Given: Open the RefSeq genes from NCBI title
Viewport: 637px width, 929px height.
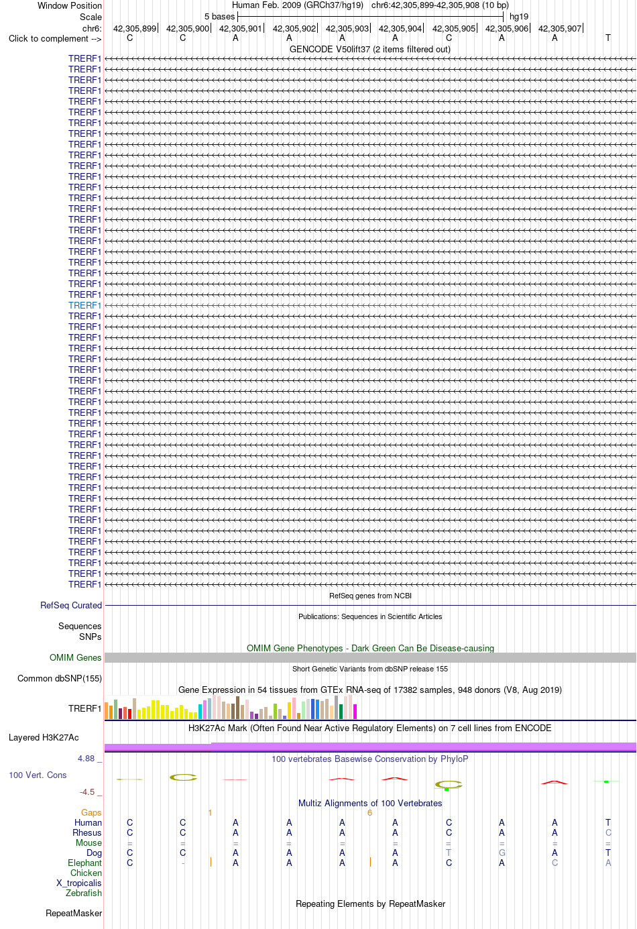Looking at the screenshot, I should point(370,596).
